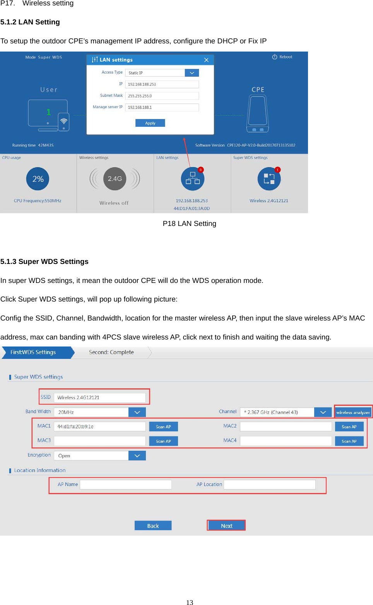Expand the Channel selection dropdown
Screen dimensions: 373x605
coord(323,412)
